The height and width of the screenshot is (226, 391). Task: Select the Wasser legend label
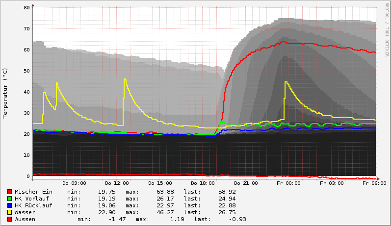[25, 212]
